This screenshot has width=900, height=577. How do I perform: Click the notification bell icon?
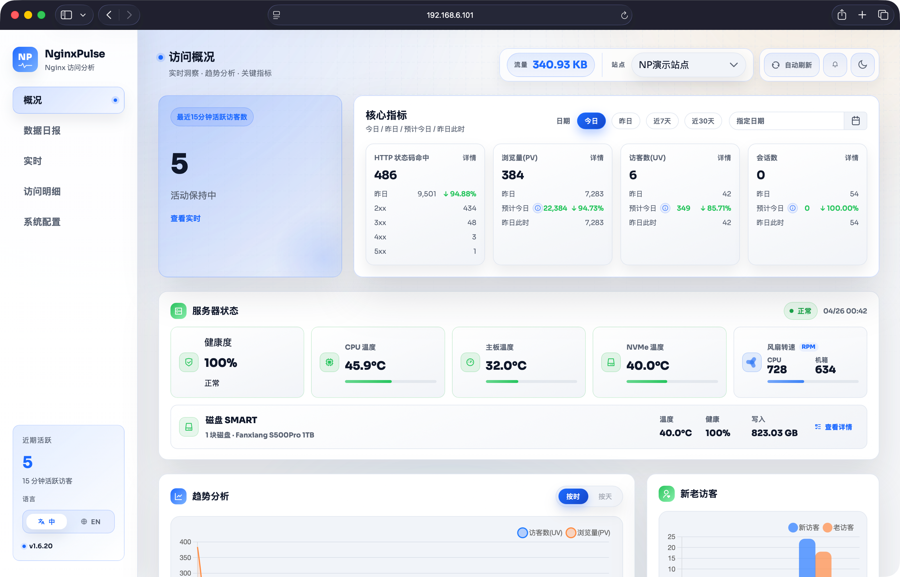pyautogui.click(x=835, y=65)
